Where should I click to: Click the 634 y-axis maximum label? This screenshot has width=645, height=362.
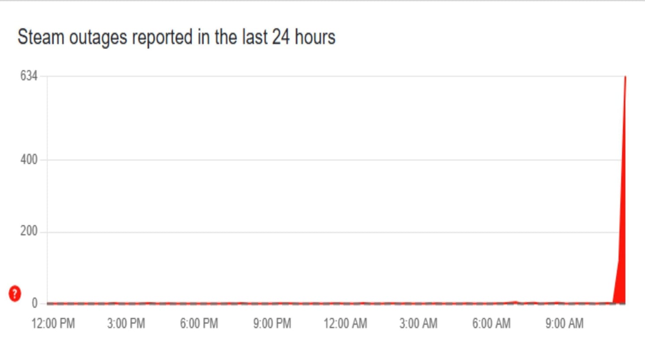pyautogui.click(x=29, y=76)
